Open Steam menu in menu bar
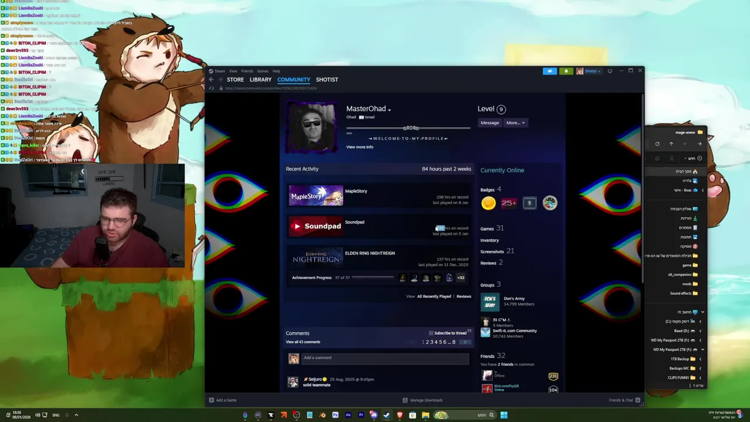This screenshot has width=750, height=422. 219,71
